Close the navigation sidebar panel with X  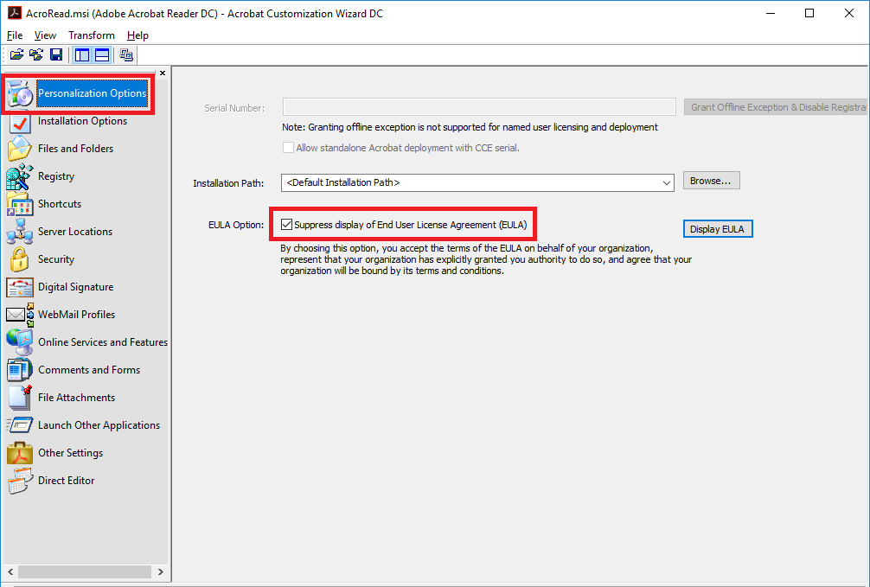[163, 73]
